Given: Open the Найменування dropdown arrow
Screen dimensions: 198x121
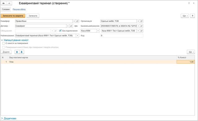Looking at the screenshot, I should pyautogui.click(x=77, y=36).
